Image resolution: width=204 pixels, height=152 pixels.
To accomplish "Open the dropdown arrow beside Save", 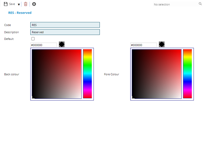I will 19,4.
